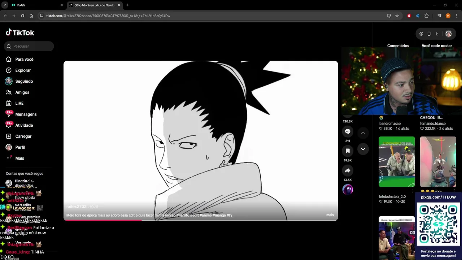Click the share arrow icon
462x260 pixels.
(348, 170)
